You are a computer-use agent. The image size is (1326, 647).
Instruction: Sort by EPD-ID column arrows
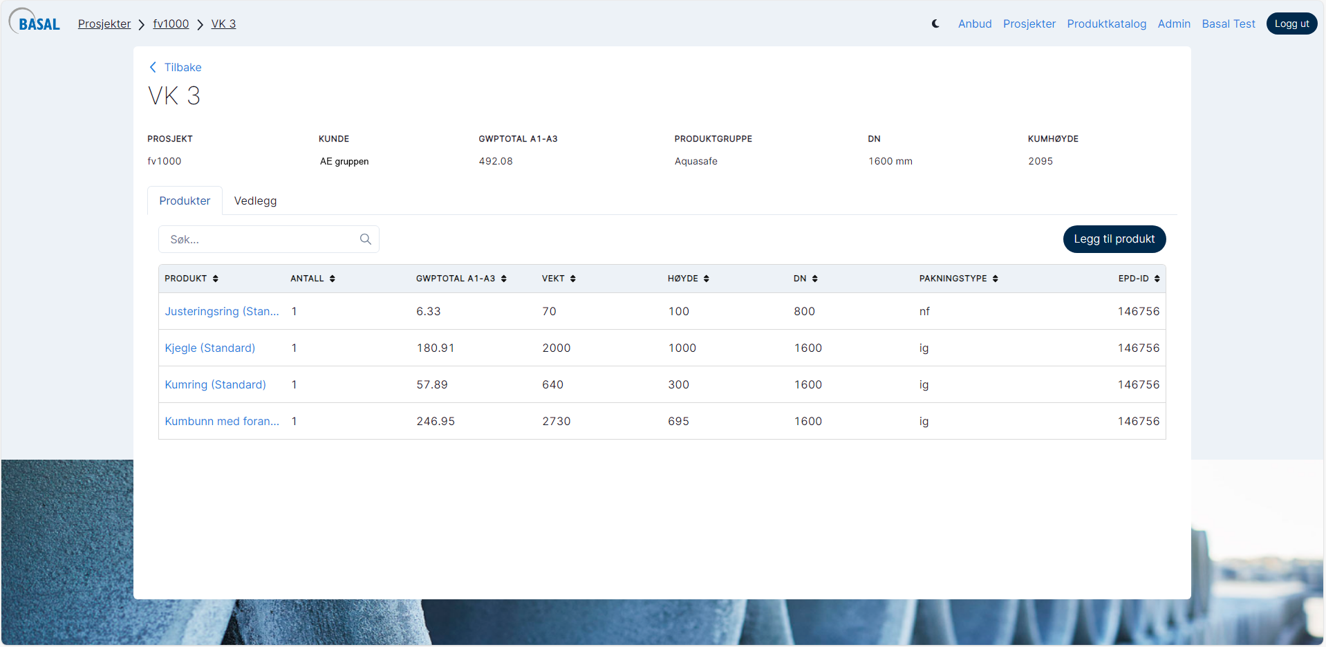[x=1157, y=279]
